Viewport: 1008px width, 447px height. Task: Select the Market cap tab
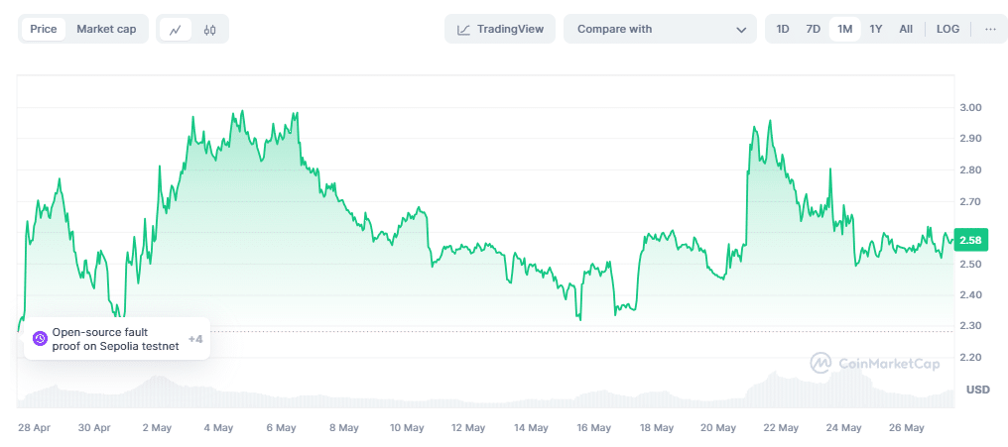click(106, 29)
